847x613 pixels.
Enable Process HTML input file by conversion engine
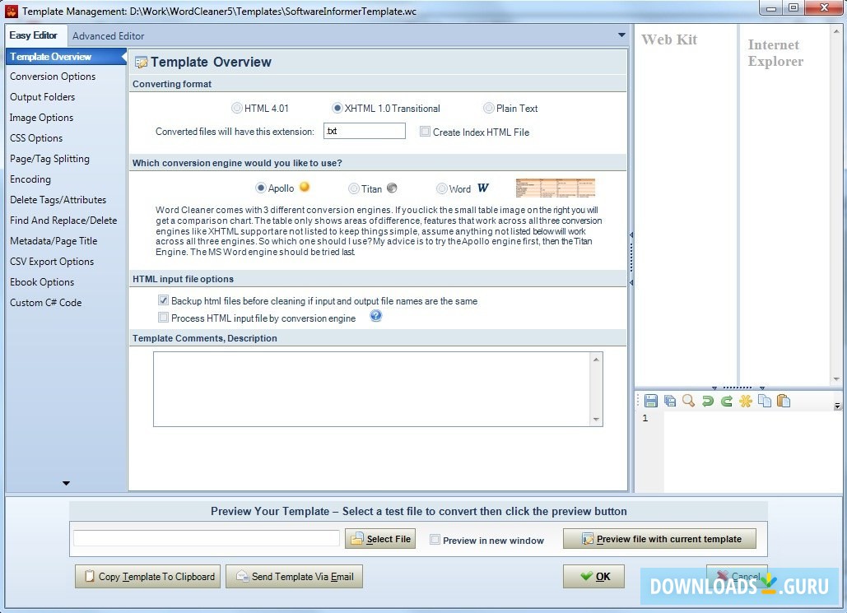[x=164, y=318]
